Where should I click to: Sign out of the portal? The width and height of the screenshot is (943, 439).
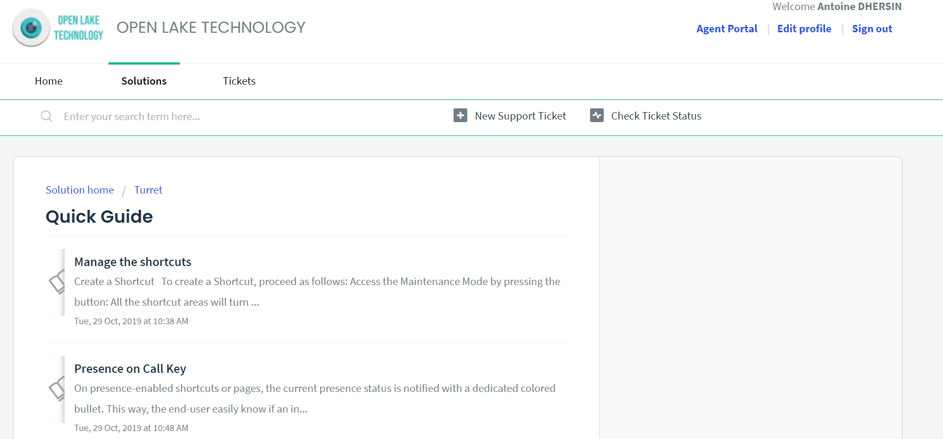[x=872, y=29]
